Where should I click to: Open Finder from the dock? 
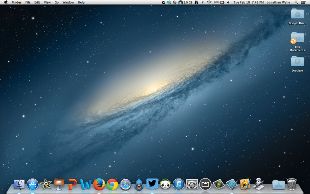pyautogui.click(x=19, y=184)
